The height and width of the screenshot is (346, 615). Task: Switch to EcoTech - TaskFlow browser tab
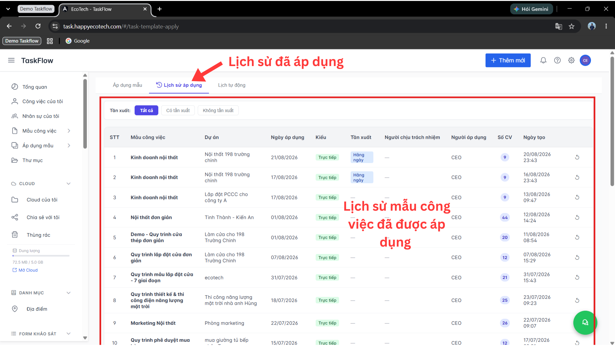point(104,9)
